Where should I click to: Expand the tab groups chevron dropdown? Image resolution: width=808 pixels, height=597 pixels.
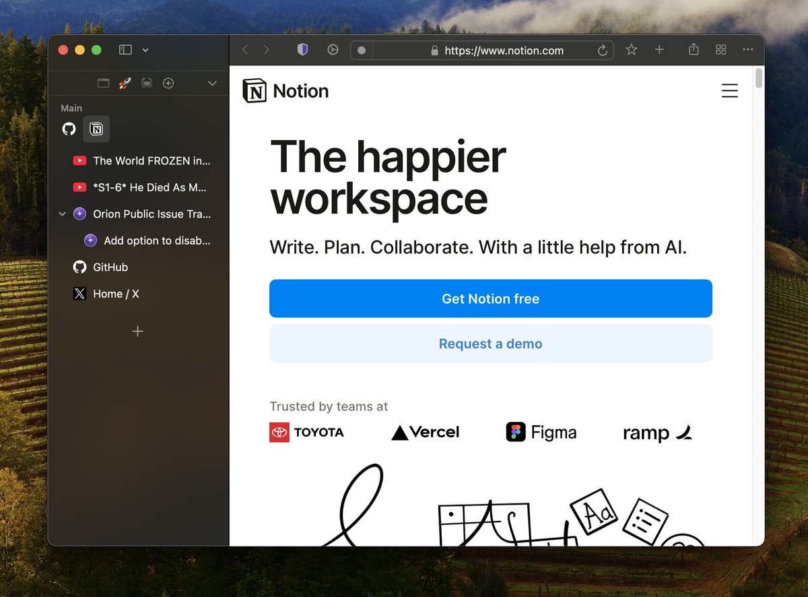click(212, 83)
